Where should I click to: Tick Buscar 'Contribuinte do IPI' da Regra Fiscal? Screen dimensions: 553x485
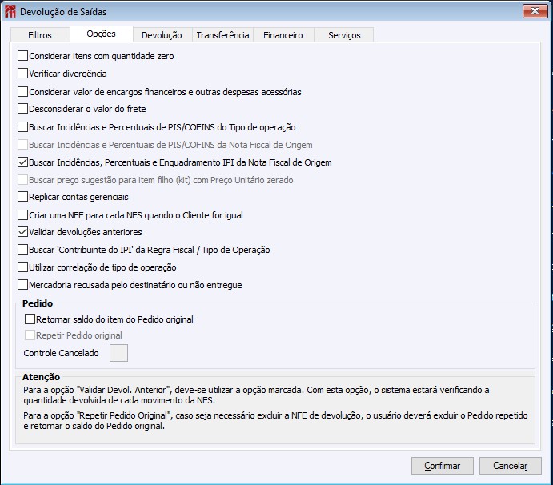[x=23, y=250]
